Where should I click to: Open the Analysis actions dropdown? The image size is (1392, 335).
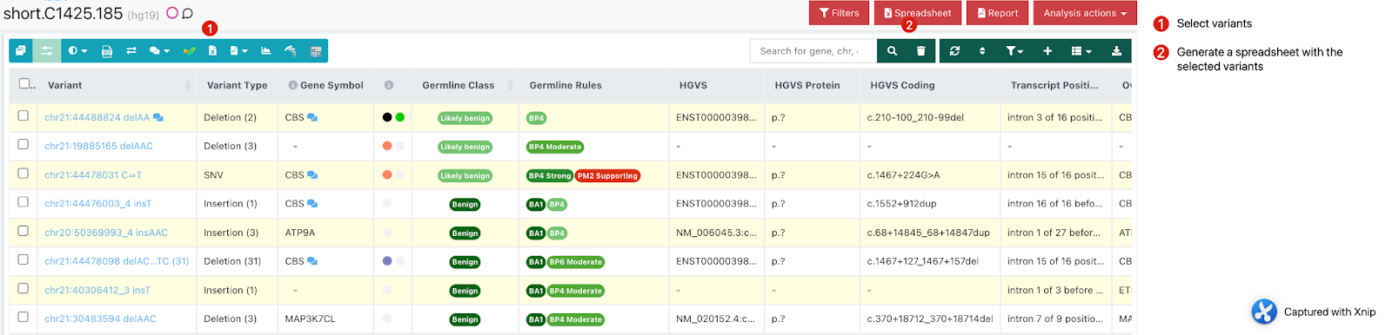(1085, 13)
